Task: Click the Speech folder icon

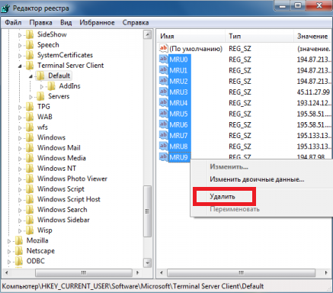Action: (30, 45)
